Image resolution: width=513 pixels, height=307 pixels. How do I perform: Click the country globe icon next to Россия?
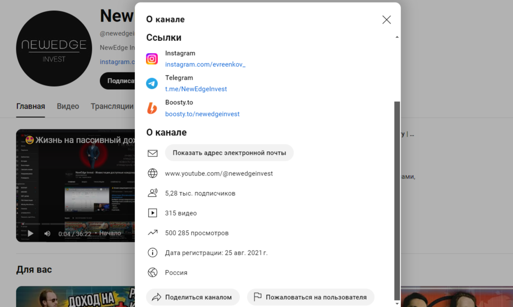point(152,272)
